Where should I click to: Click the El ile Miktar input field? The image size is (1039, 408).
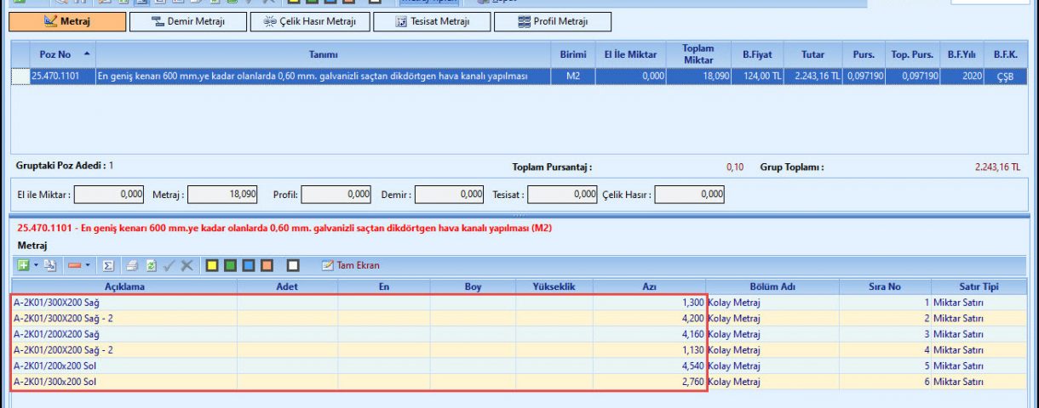111,195
